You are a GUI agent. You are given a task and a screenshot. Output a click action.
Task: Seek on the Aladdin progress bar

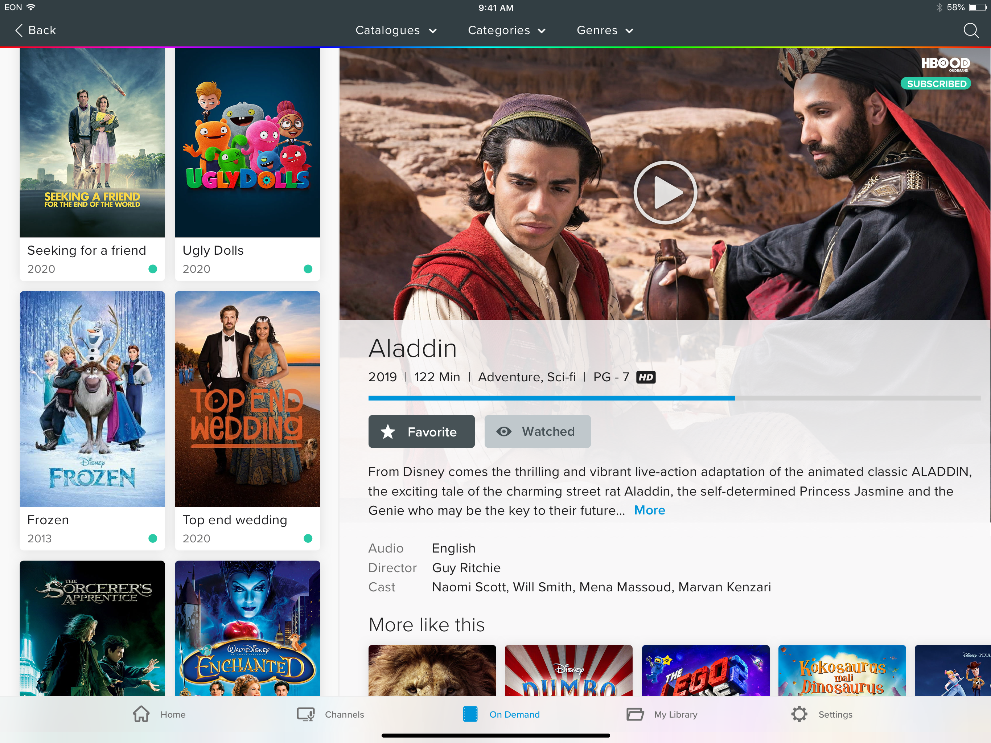click(x=674, y=398)
